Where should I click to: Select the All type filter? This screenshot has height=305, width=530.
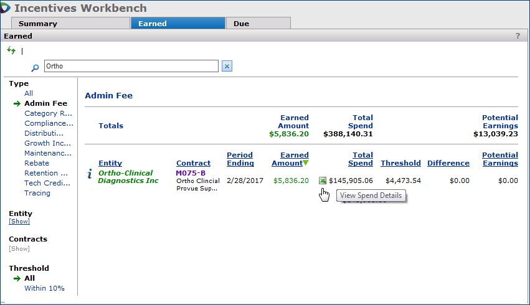click(x=29, y=93)
